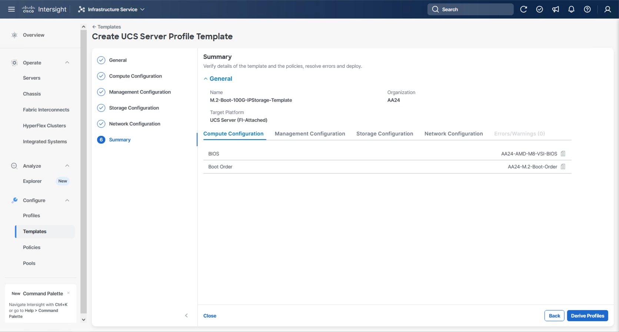View the AA24-M.2-Boot-Order policy details icon

pos(563,167)
